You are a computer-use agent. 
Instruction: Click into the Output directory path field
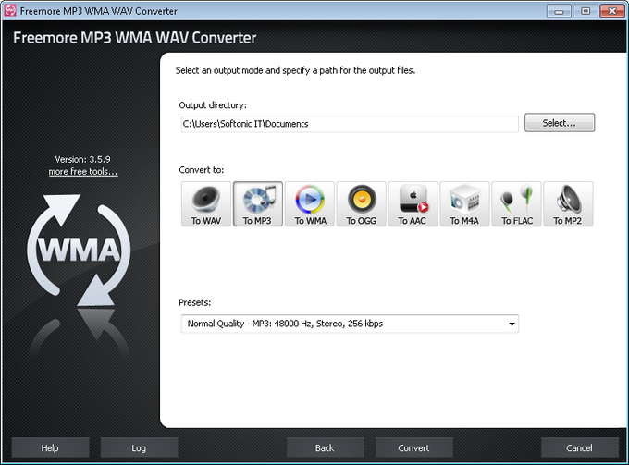[x=350, y=124]
